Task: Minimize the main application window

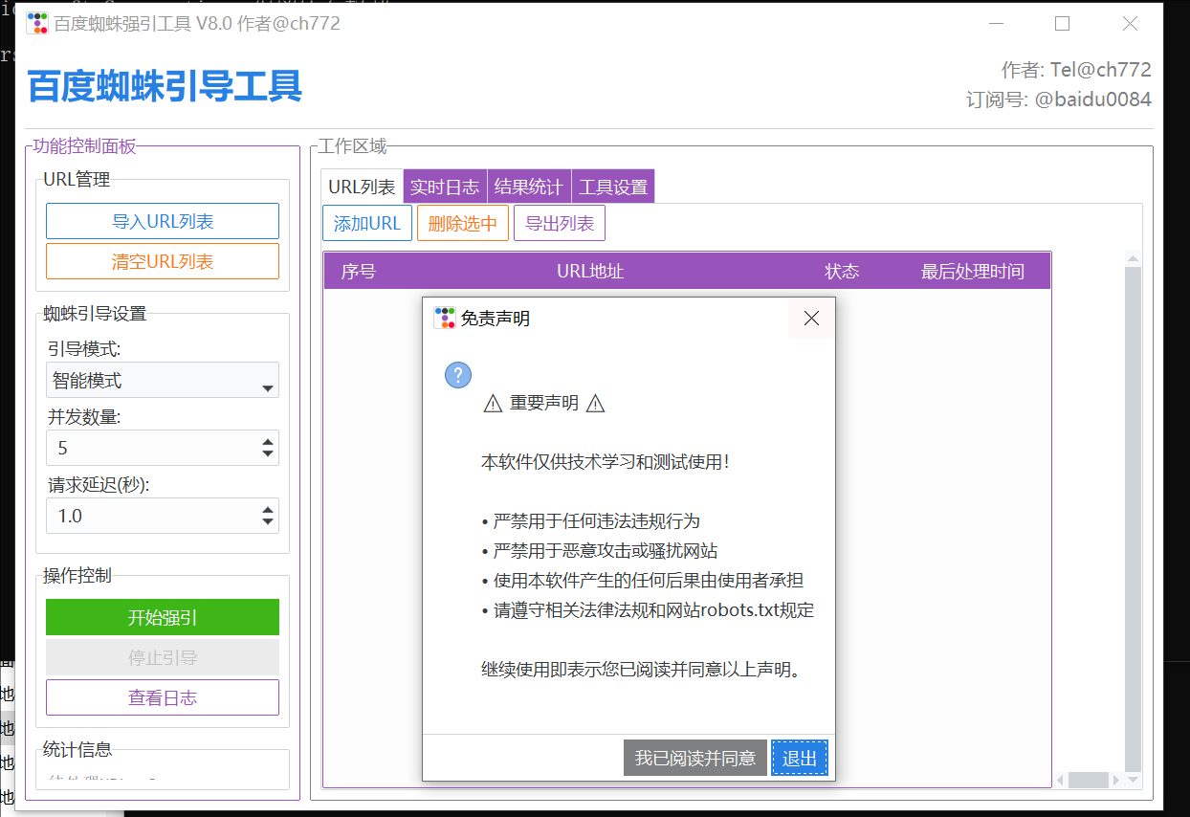Action: click(996, 24)
